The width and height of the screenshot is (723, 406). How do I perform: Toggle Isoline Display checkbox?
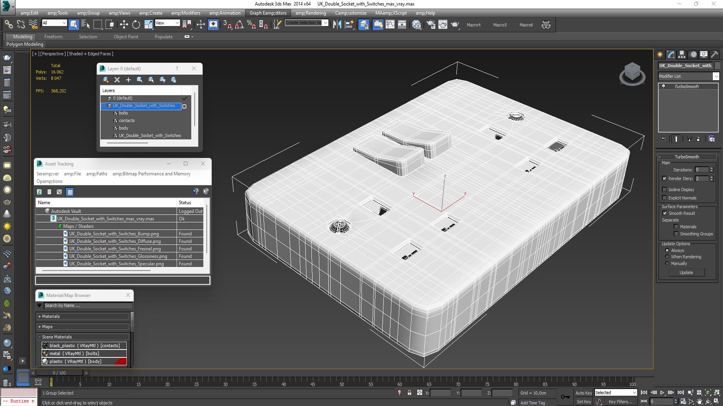[665, 189]
